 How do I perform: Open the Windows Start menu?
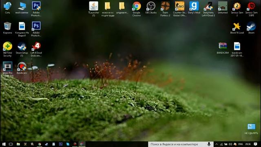4,144
